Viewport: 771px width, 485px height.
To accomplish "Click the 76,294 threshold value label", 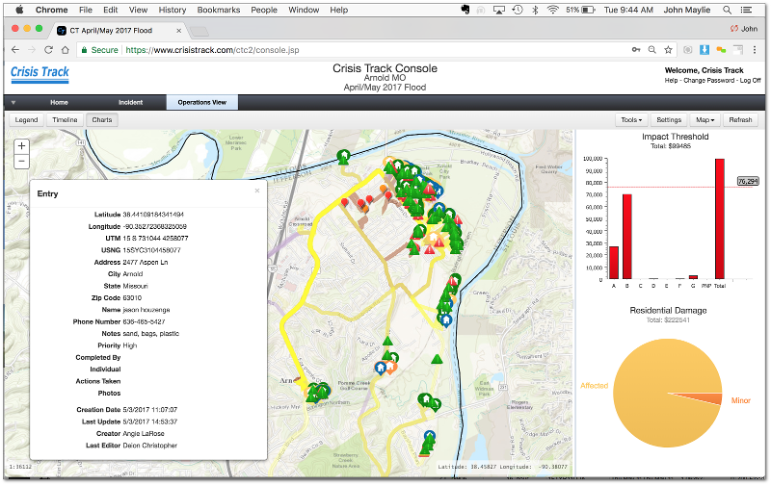I will point(748,181).
